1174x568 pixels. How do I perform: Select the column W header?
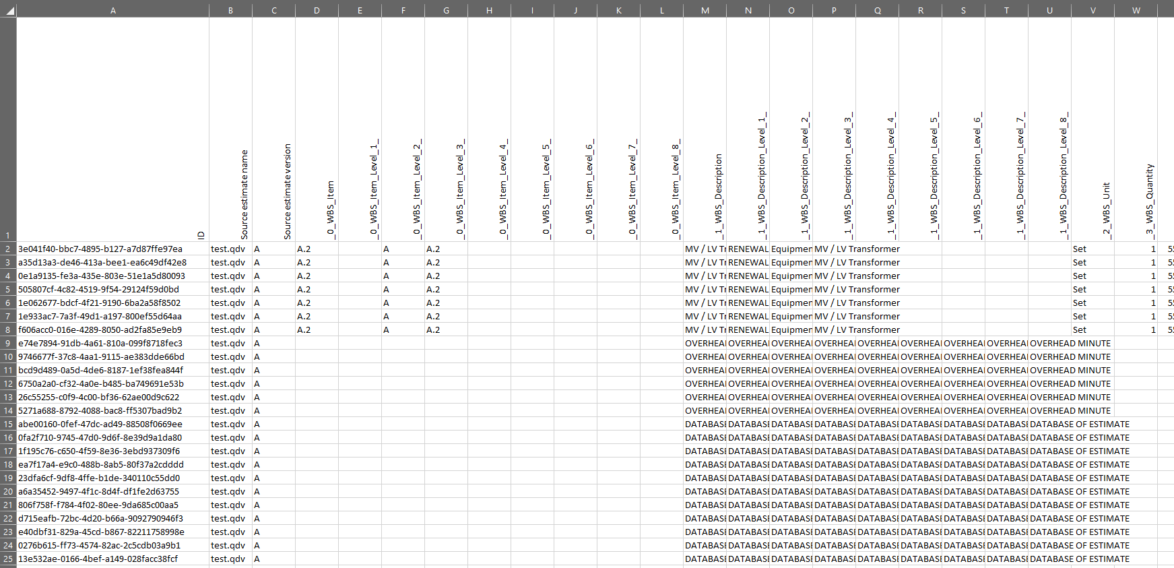(x=1136, y=10)
